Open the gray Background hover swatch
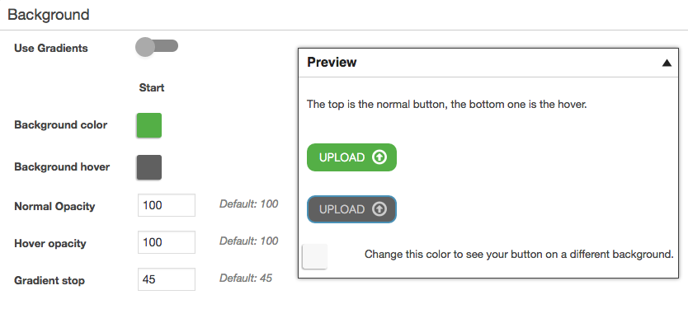The width and height of the screenshot is (688, 309). (x=149, y=167)
